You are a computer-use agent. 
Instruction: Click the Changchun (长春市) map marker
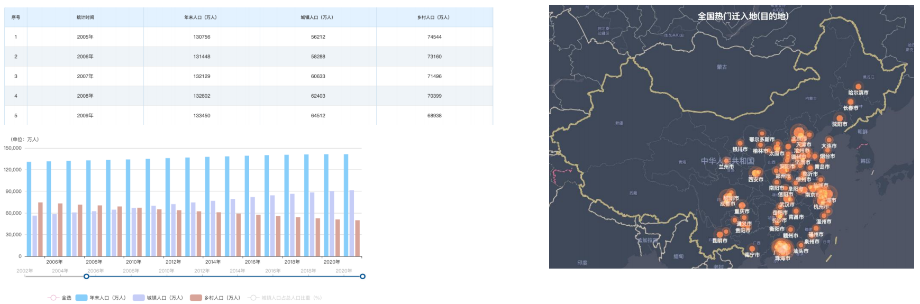(x=851, y=102)
